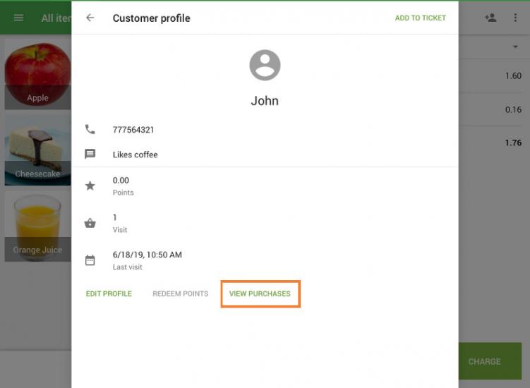Click the star icon for Points
Viewport: 530px width, 388px height.
tap(90, 186)
